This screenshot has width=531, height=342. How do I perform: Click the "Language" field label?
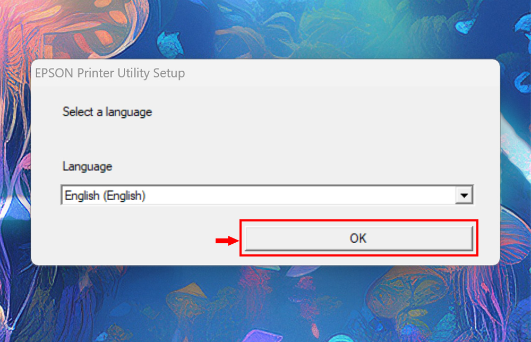pyautogui.click(x=87, y=166)
